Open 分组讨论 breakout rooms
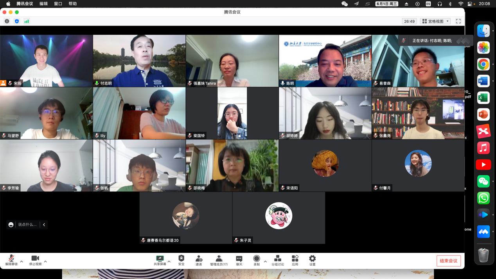This screenshot has height=279, width=496. [278, 260]
